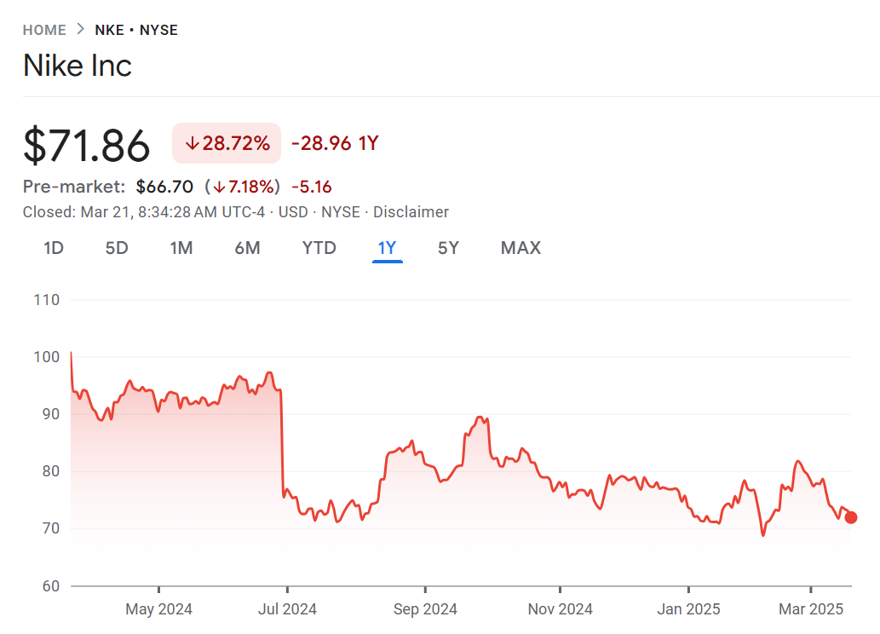
Task: Click the Nike Inc title
Action: [x=78, y=66]
